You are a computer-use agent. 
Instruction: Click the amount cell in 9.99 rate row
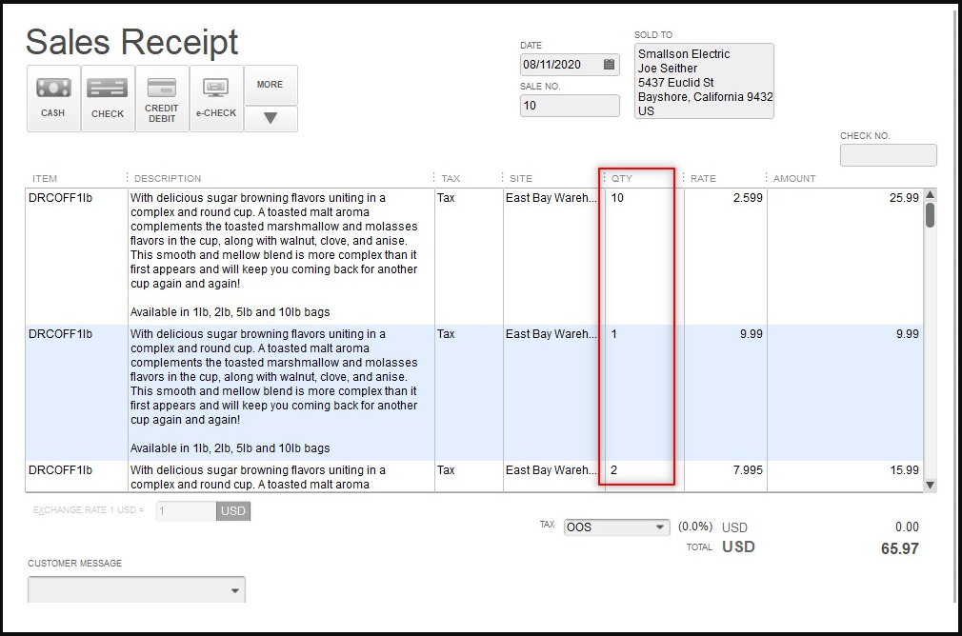[x=845, y=392]
